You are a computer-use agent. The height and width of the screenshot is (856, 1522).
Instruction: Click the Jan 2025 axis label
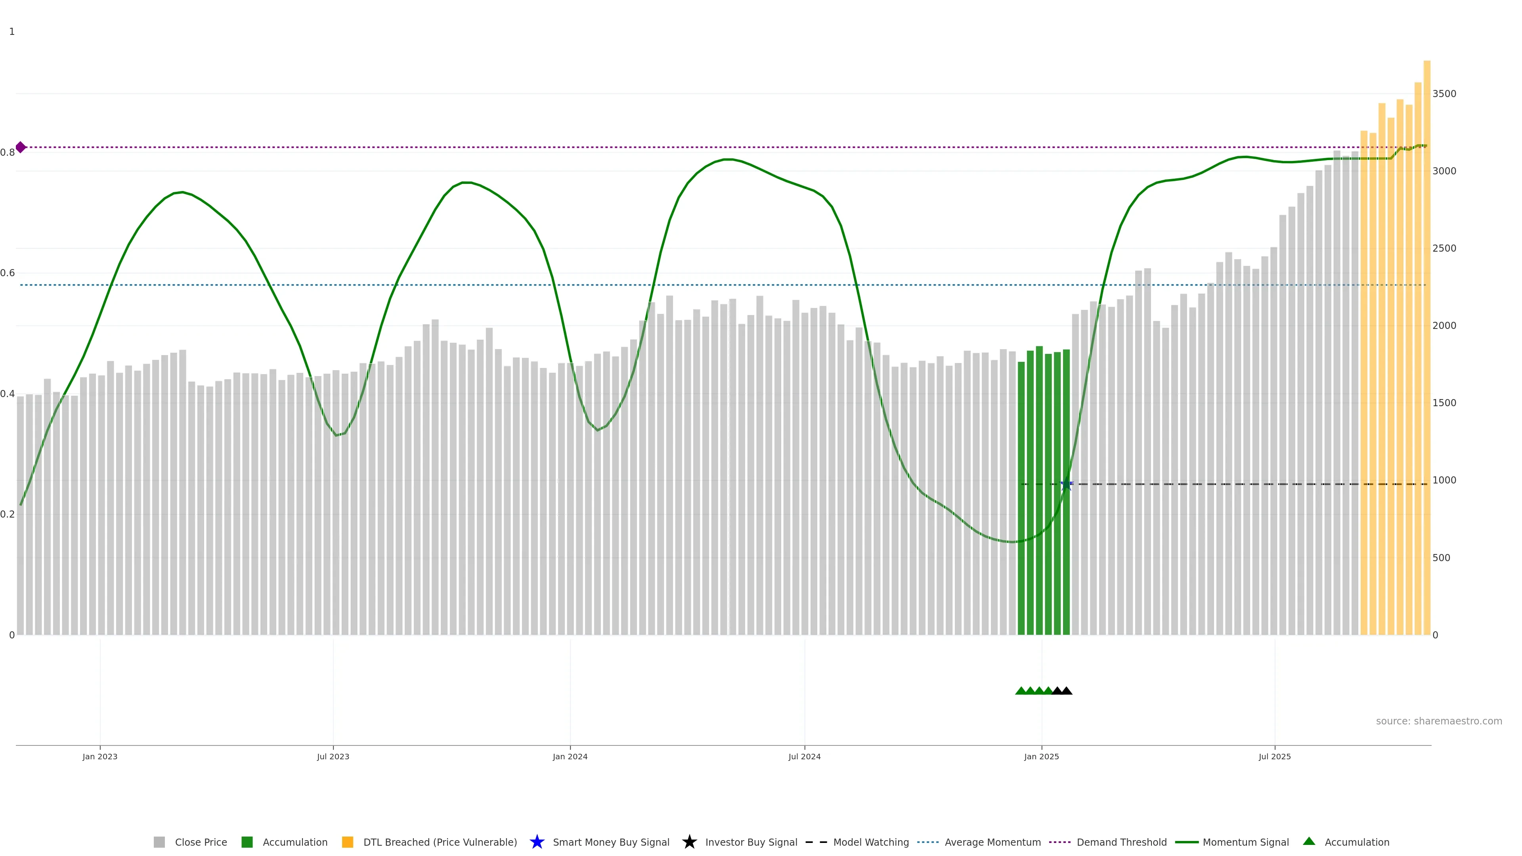coord(1041,756)
